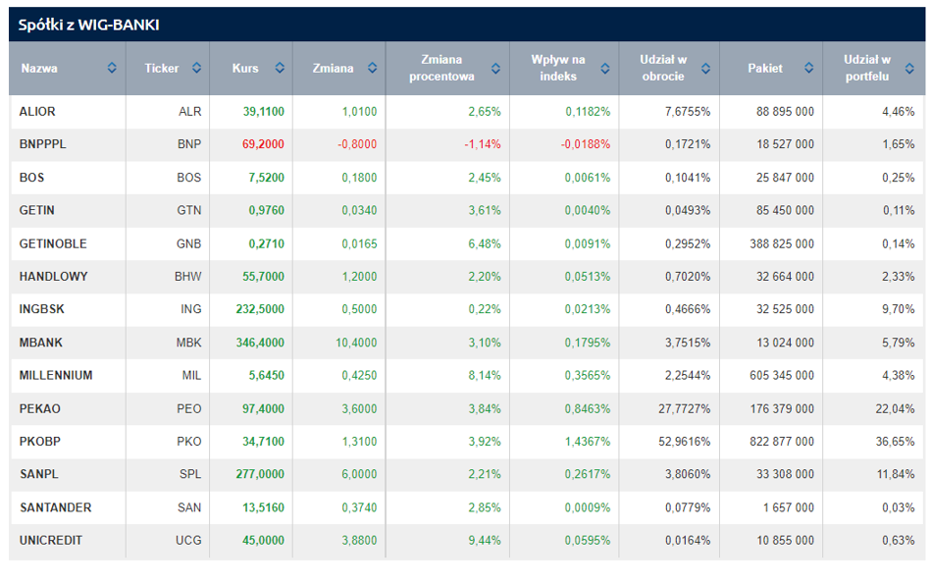
Task: Click percent change 8,14%
Action: (485, 375)
